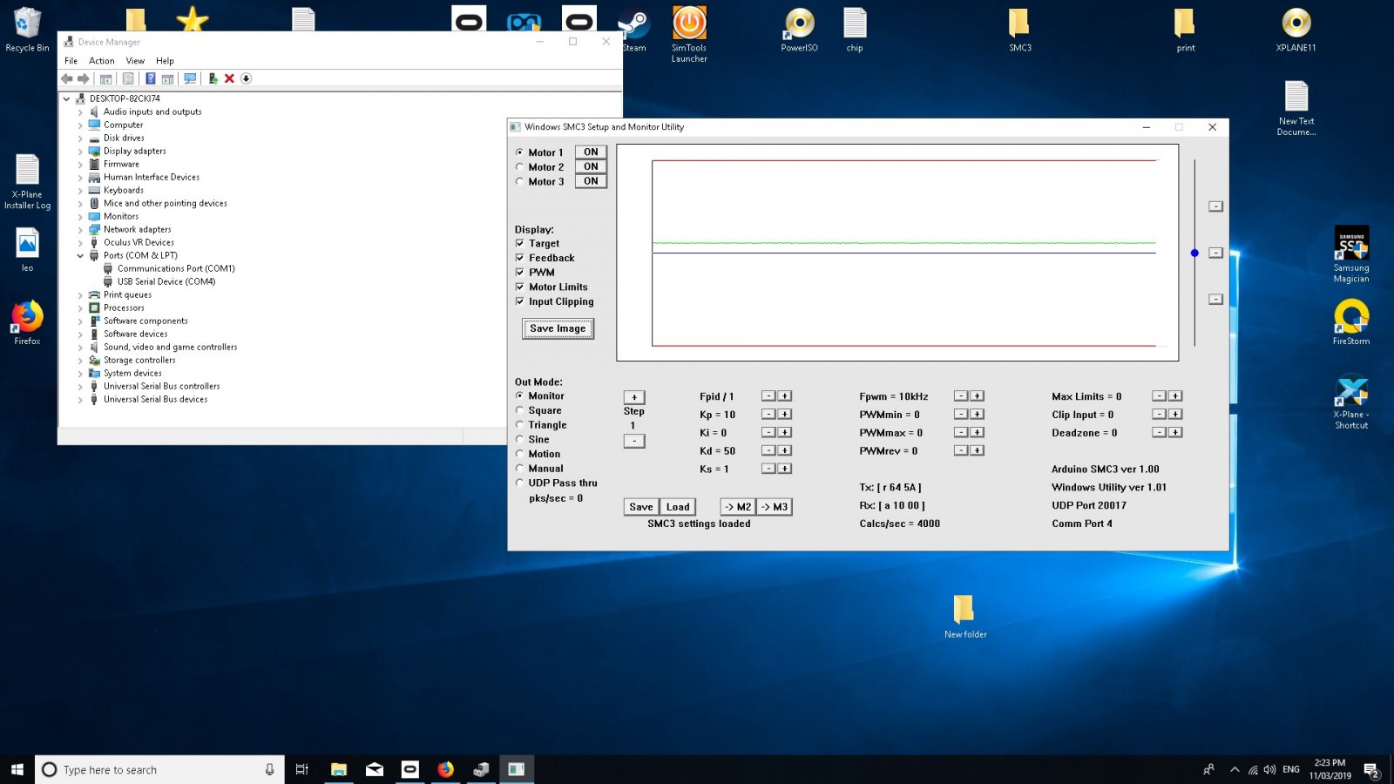Expand Universal Serial Bus controllers
The image size is (1394, 784).
click(x=80, y=387)
